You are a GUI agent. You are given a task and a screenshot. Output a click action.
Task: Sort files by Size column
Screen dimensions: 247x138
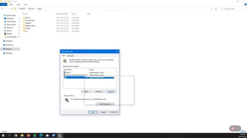pos(89,14)
